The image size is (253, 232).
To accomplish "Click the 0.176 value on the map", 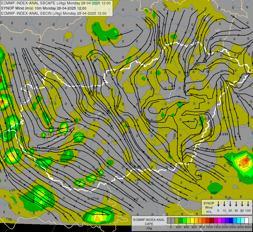I will 210,166.
